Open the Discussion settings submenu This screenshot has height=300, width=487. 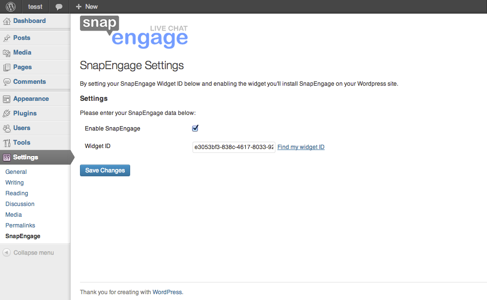(20, 204)
